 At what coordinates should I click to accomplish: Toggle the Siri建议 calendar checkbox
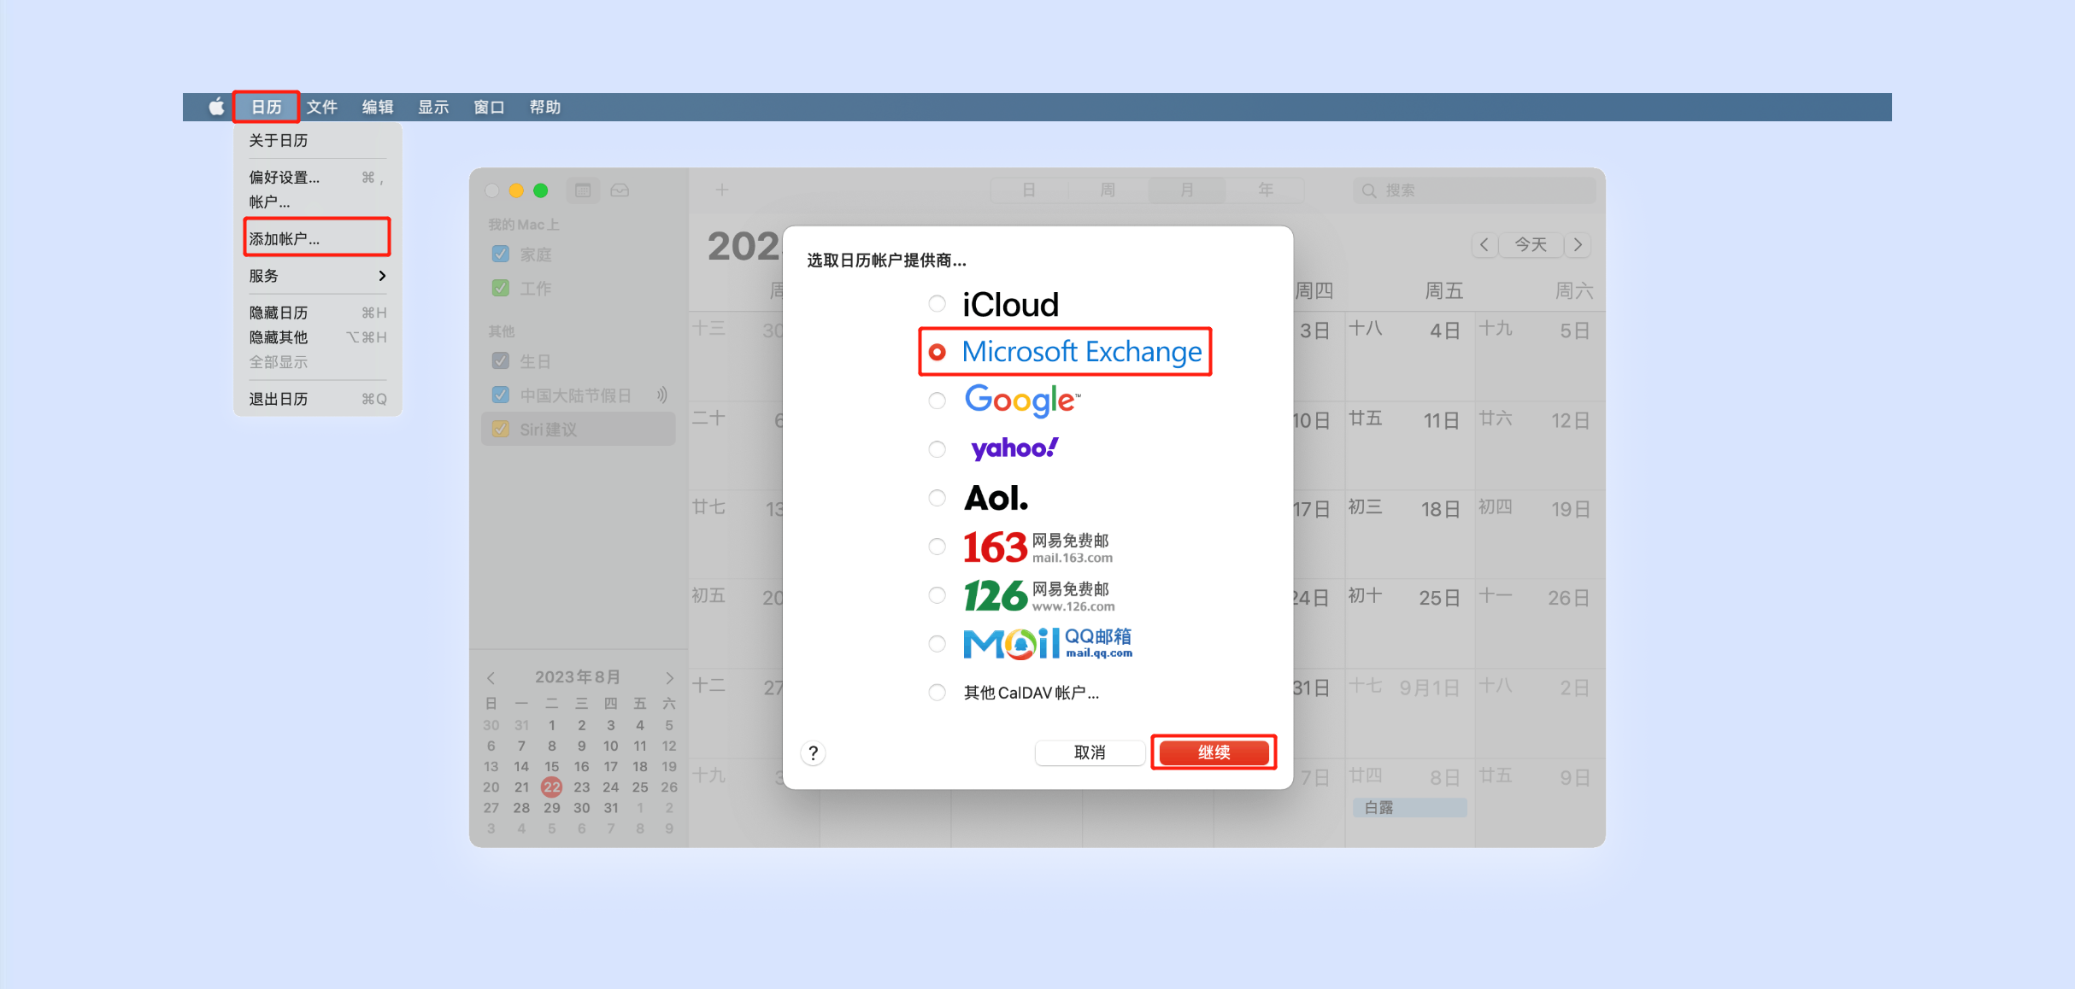pos(501,429)
